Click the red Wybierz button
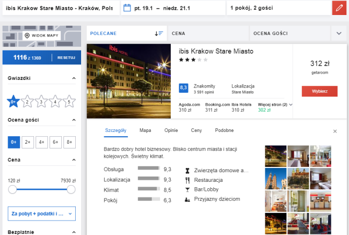Image resolution: width=349 pixels, height=235 pixels. click(x=319, y=91)
